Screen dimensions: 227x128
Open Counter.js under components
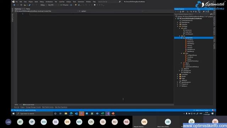[190, 39]
